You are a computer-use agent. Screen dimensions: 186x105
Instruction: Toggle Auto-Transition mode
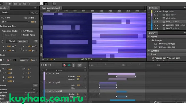click(x=69, y=65)
